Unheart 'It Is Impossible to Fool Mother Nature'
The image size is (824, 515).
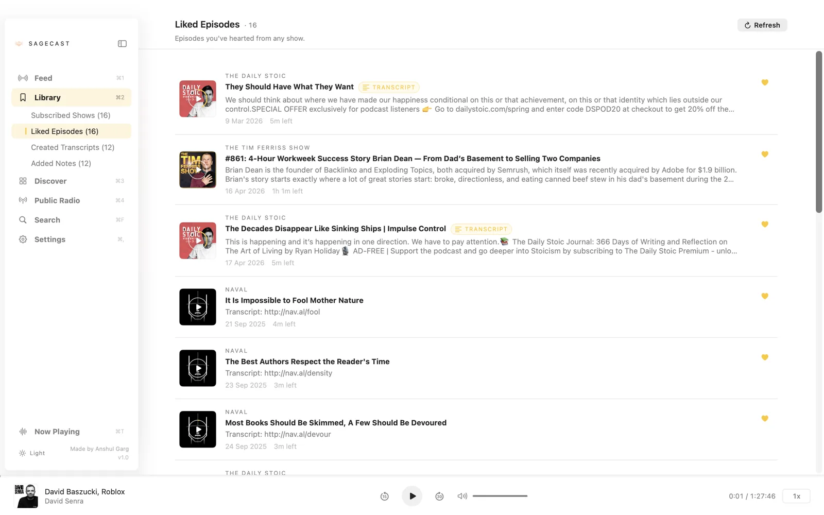(x=764, y=296)
